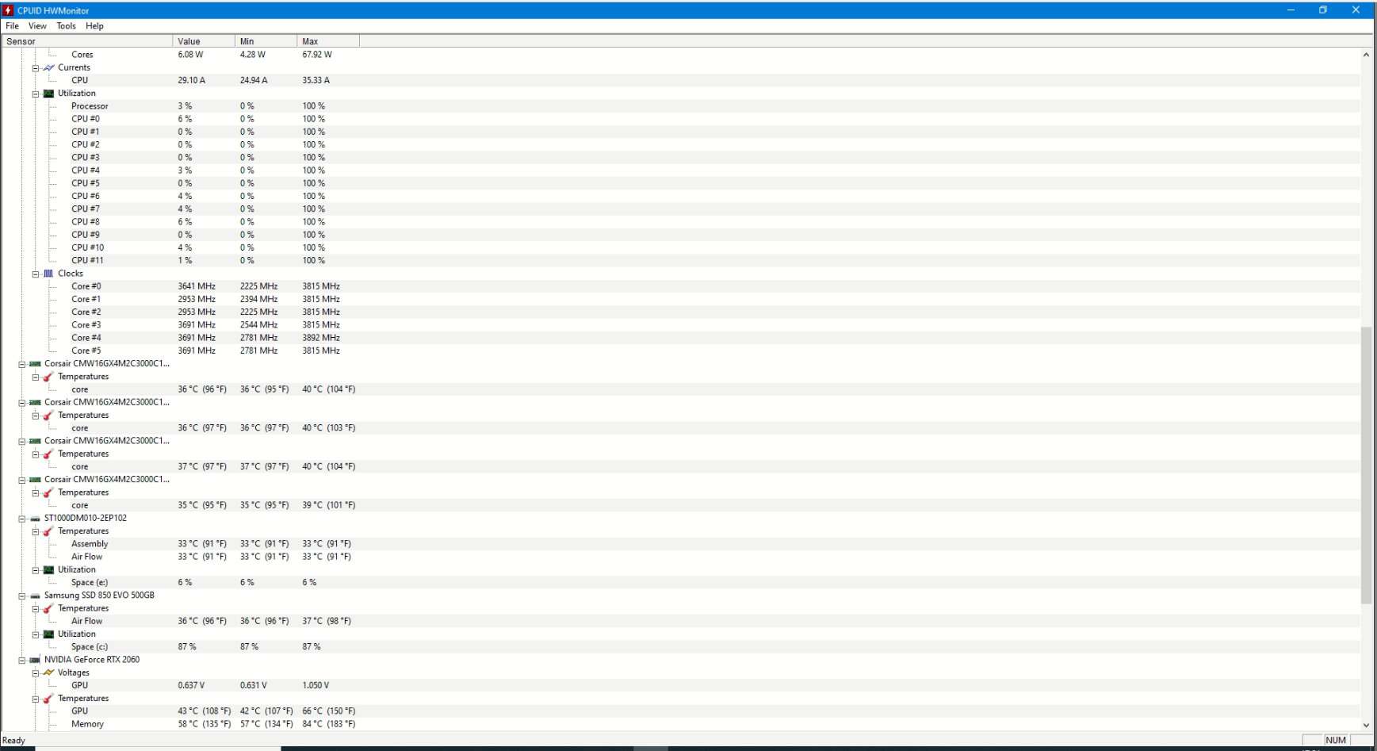Click the Ready status bar text

(x=14, y=741)
